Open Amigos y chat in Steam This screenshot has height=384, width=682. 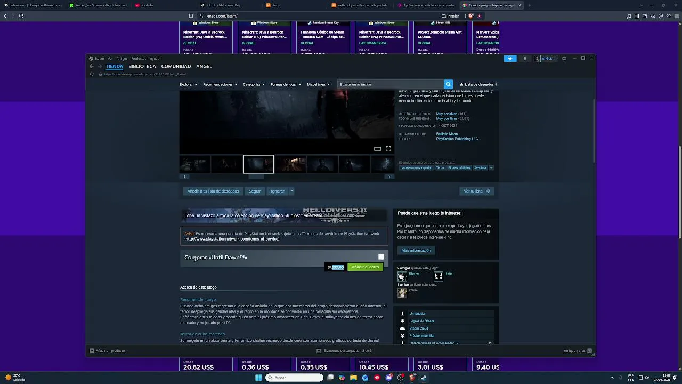578,350
